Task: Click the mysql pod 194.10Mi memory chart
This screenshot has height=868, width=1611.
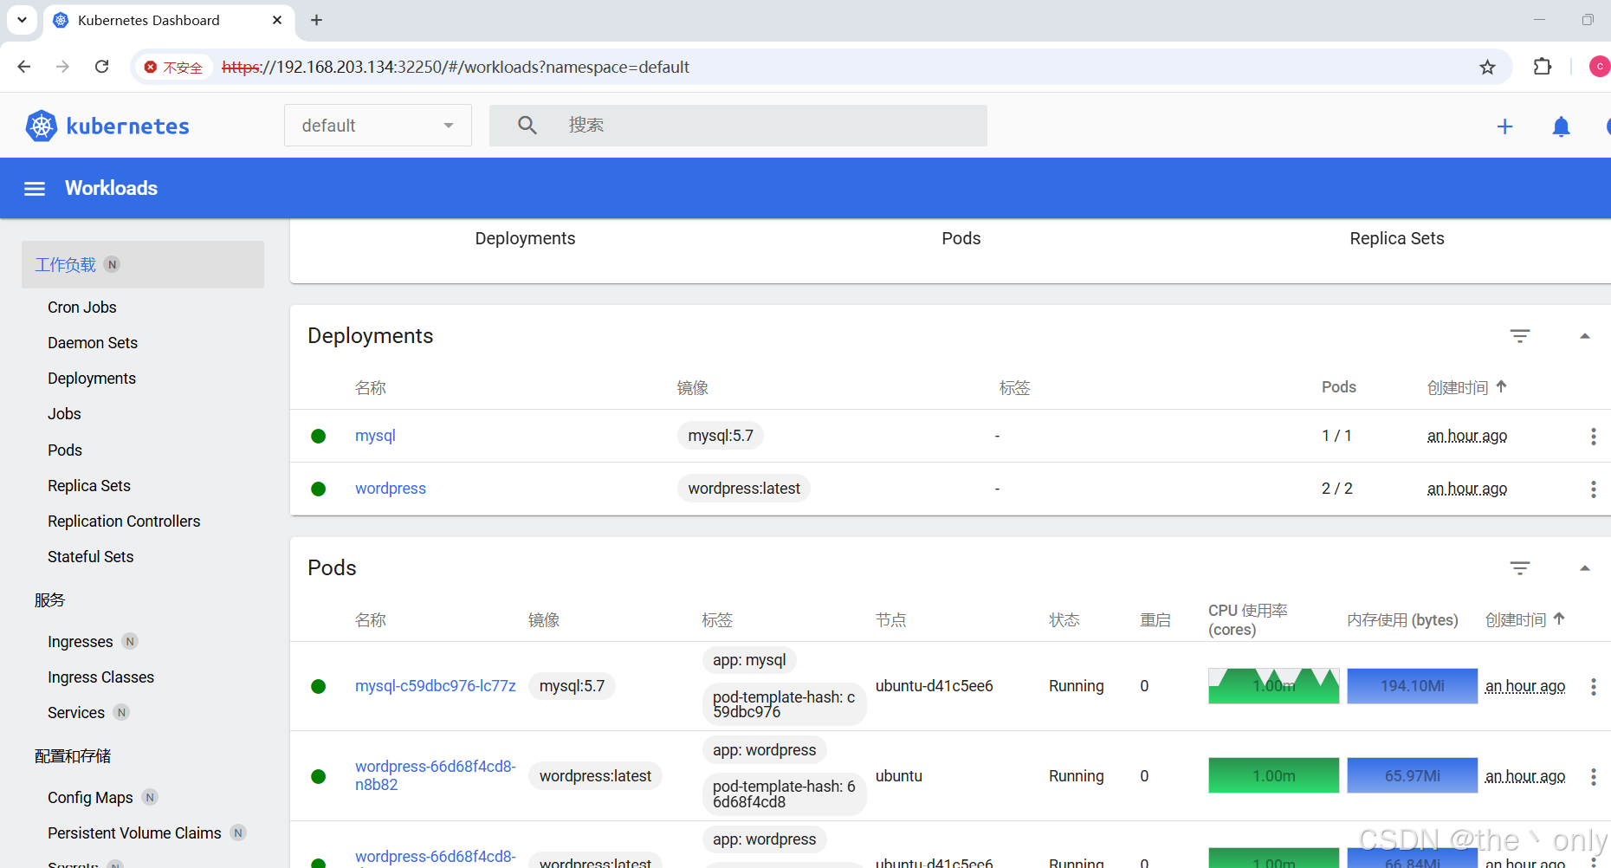Action: pyautogui.click(x=1412, y=686)
